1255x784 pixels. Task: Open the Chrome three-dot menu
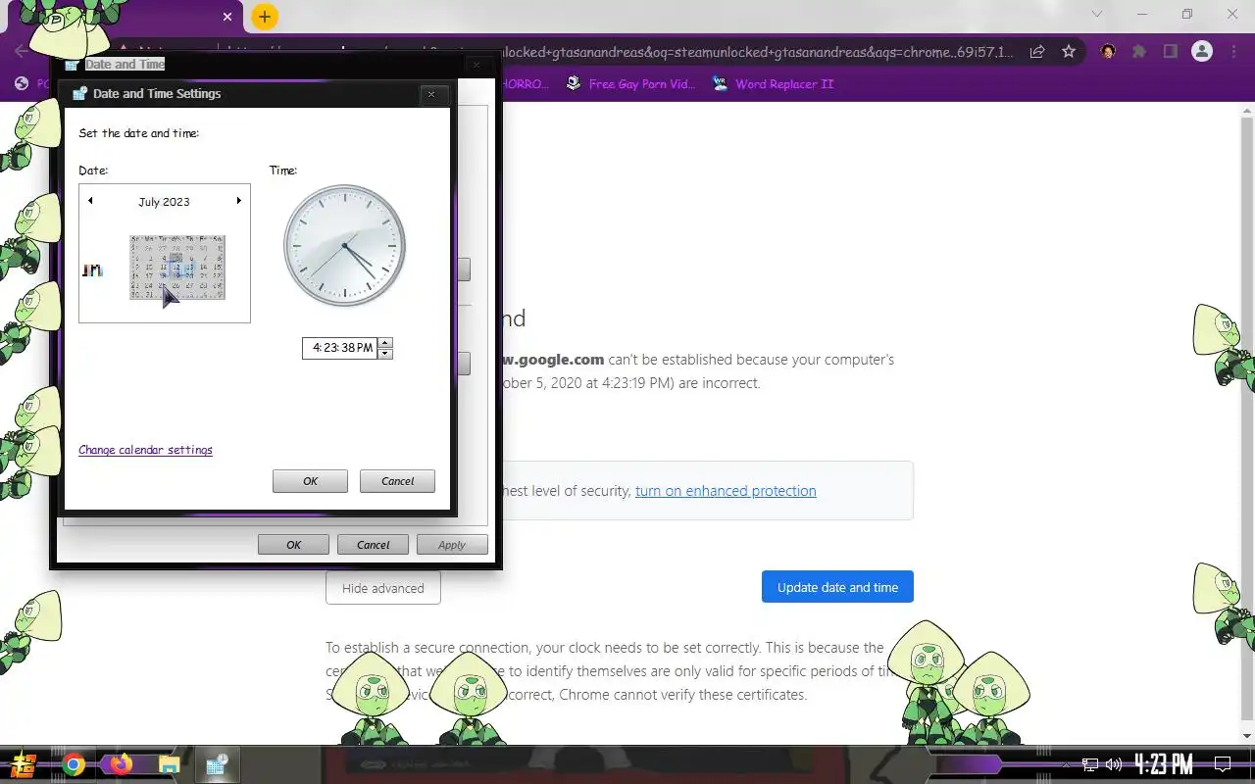[x=1233, y=51]
